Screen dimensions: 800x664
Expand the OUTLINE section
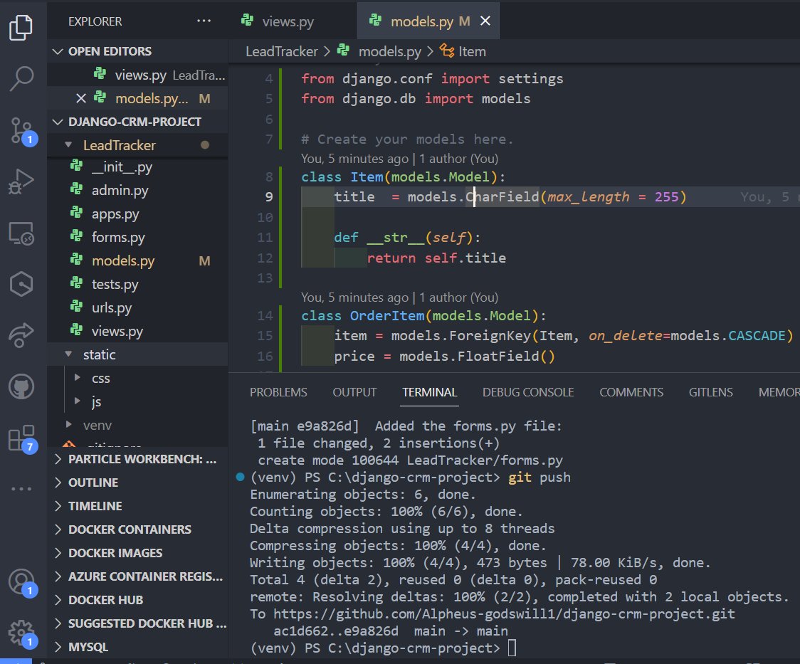[138, 483]
